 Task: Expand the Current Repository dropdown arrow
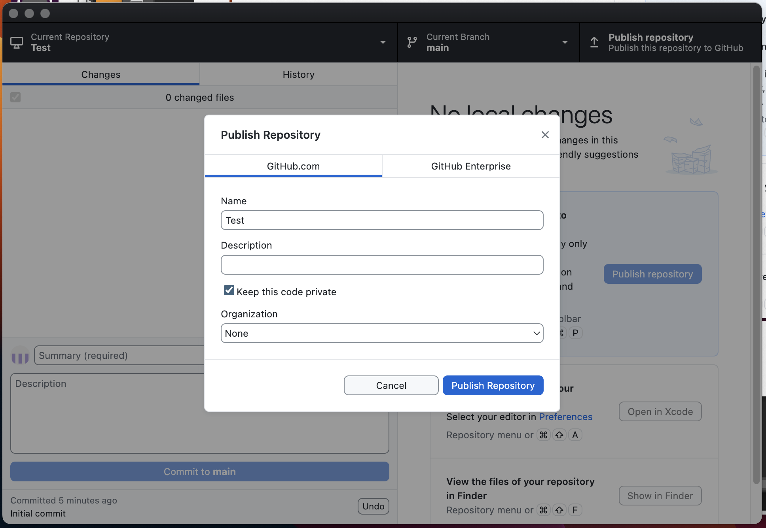pos(383,42)
